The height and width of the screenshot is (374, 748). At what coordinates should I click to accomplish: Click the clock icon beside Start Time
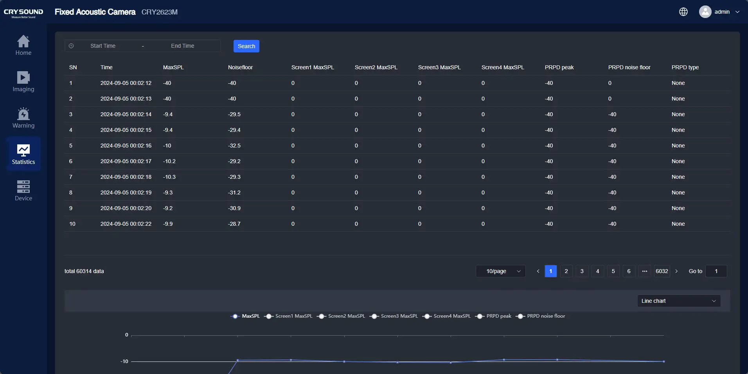pos(71,46)
